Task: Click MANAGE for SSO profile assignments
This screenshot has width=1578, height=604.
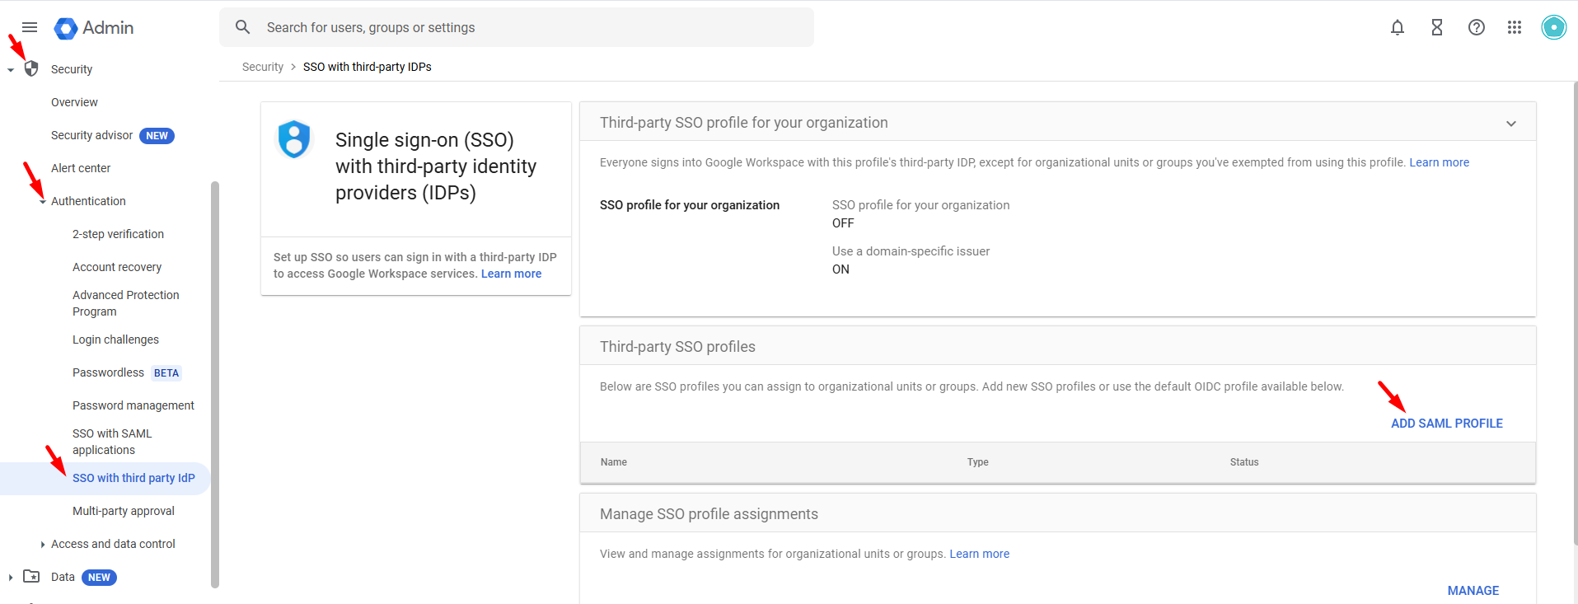Action: 1473,591
